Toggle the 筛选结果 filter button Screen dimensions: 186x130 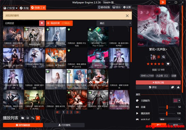tap(59, 23)
